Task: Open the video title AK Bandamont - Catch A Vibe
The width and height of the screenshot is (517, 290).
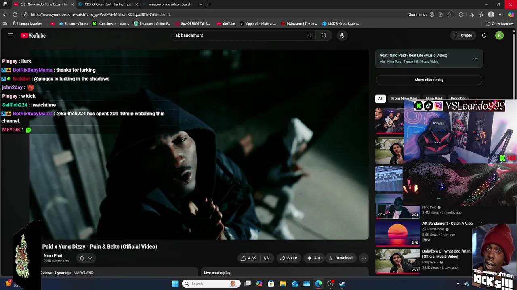Action: [447, 224]
